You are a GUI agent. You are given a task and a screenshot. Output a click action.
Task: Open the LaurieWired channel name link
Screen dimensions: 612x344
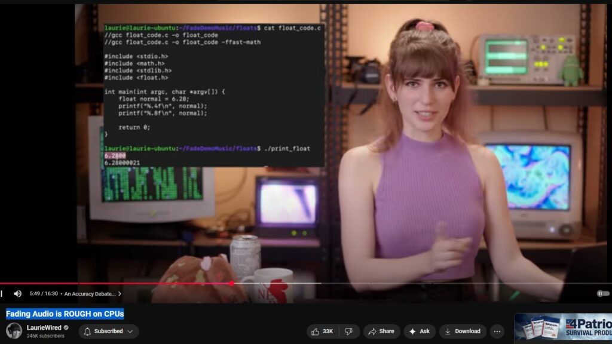pos(44,328)
